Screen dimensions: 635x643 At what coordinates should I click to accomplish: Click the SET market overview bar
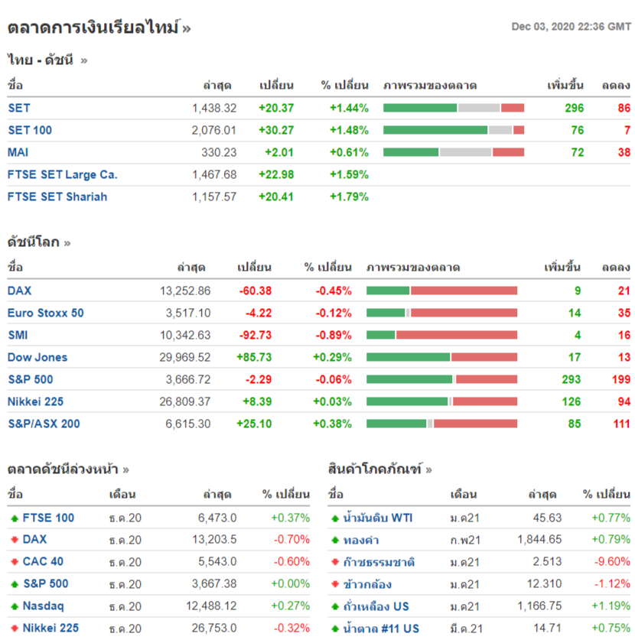(x=453, y=108)
